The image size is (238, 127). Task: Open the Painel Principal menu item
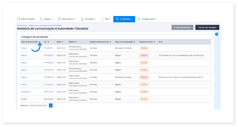[26, 19]
